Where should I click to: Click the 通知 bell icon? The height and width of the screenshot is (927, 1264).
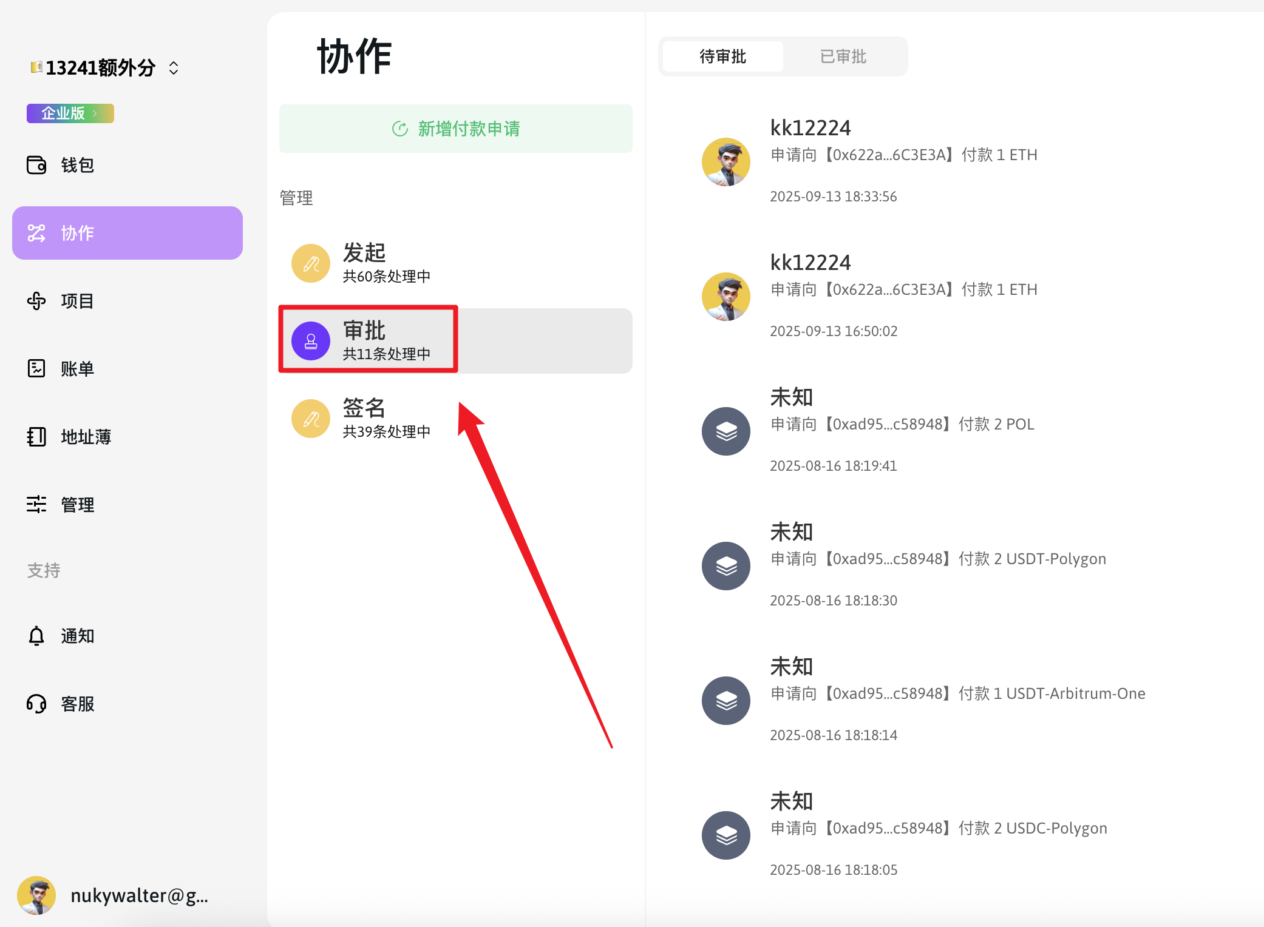pos(36,636)
